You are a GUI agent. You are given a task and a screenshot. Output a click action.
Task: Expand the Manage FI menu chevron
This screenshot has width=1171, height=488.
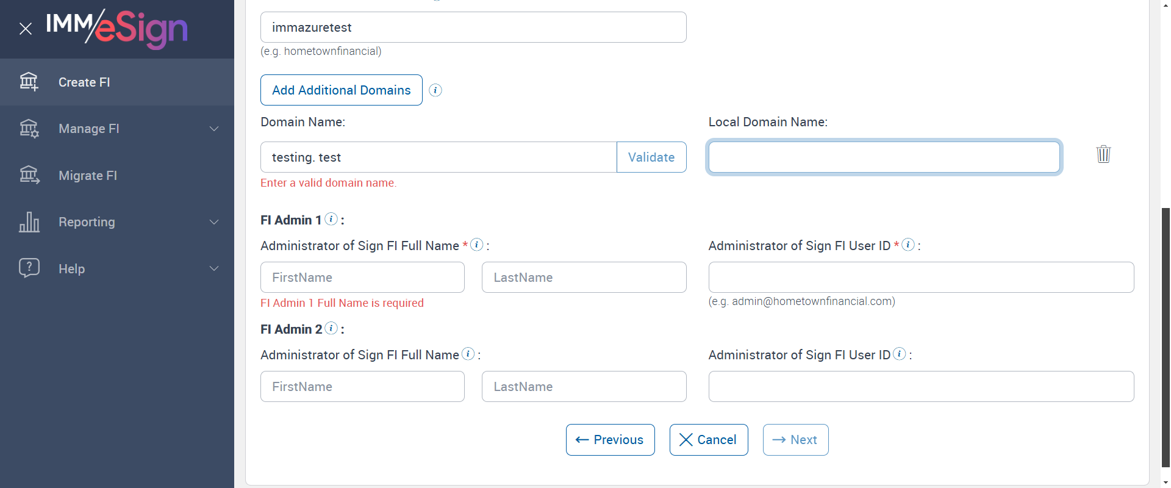tap(214, 129)
